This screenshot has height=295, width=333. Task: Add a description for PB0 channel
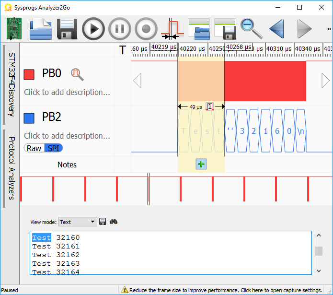click(67, 92)
